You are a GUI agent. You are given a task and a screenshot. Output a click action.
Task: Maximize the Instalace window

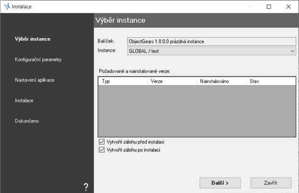pyautogui.click(x=268, y=6)
